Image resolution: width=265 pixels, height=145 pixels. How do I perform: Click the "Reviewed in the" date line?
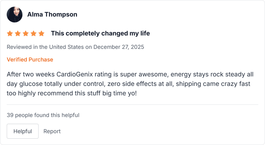[x=75, y=47]
